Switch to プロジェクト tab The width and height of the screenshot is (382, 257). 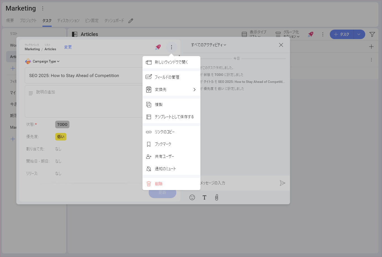pos(28,20)
